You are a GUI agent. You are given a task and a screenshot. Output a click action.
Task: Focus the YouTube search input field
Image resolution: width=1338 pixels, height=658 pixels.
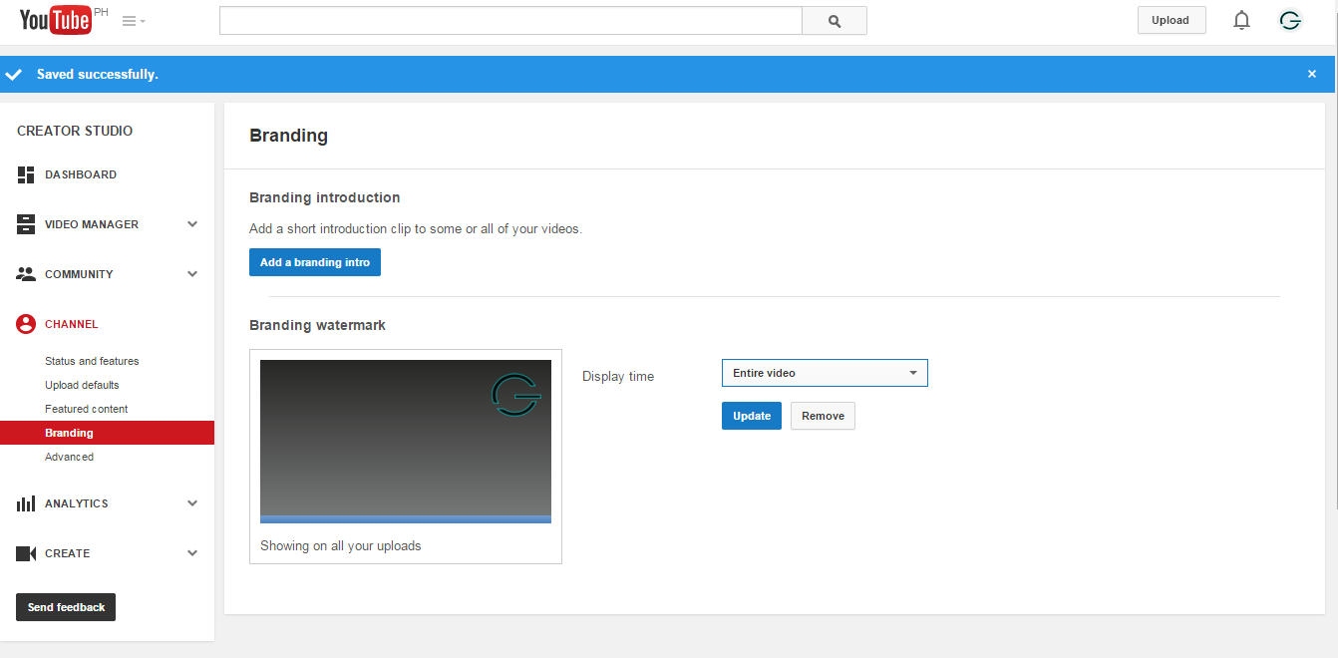click(x=510, y=21)
